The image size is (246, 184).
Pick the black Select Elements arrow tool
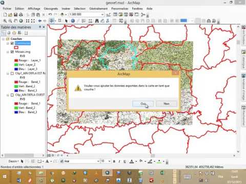pyautogui.click(x=67, y=21)
